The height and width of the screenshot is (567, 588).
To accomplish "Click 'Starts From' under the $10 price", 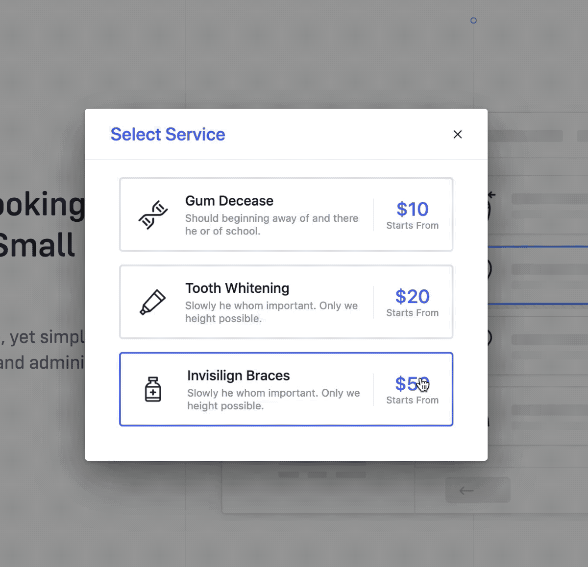I will click(412, 226).
